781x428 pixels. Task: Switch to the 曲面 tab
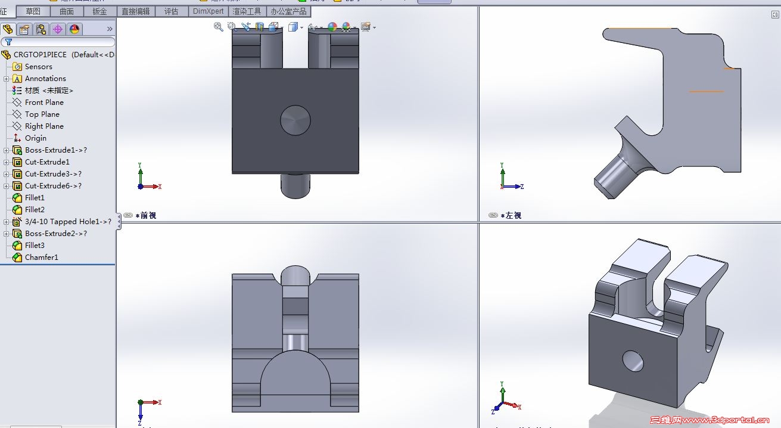point(67,11)
